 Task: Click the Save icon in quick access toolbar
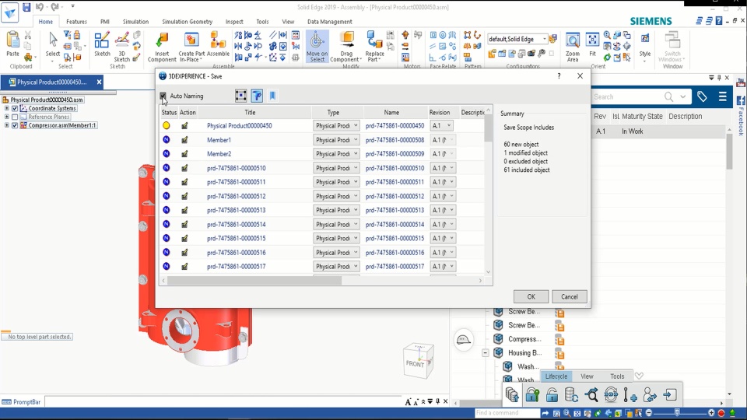click(x=26, y=7)
